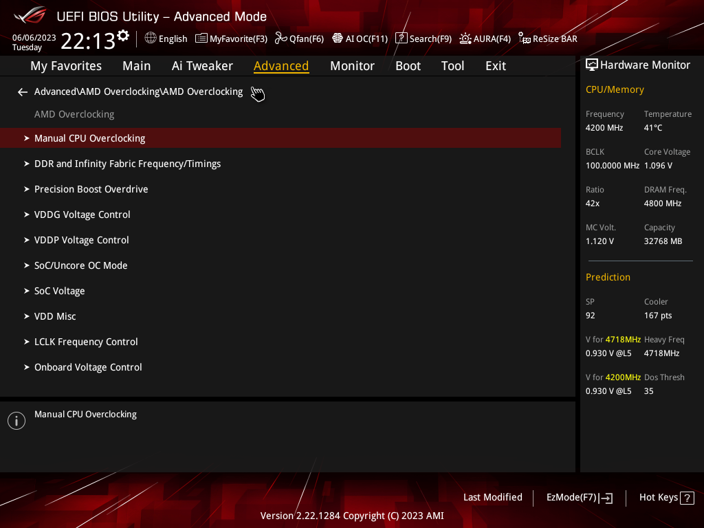
Task: Launch AI OC(F11) guide
Action: pyautogui.click(x=366, y=38)
